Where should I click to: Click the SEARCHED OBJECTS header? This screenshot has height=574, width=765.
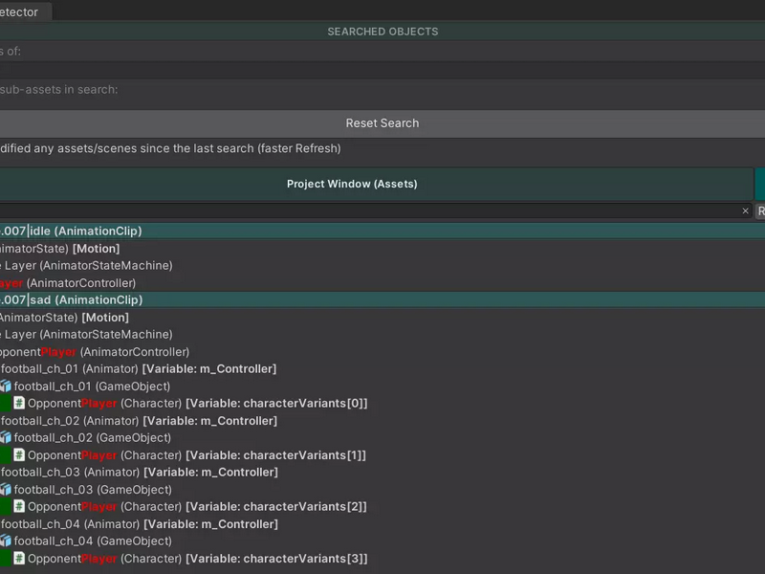point(382,32)
